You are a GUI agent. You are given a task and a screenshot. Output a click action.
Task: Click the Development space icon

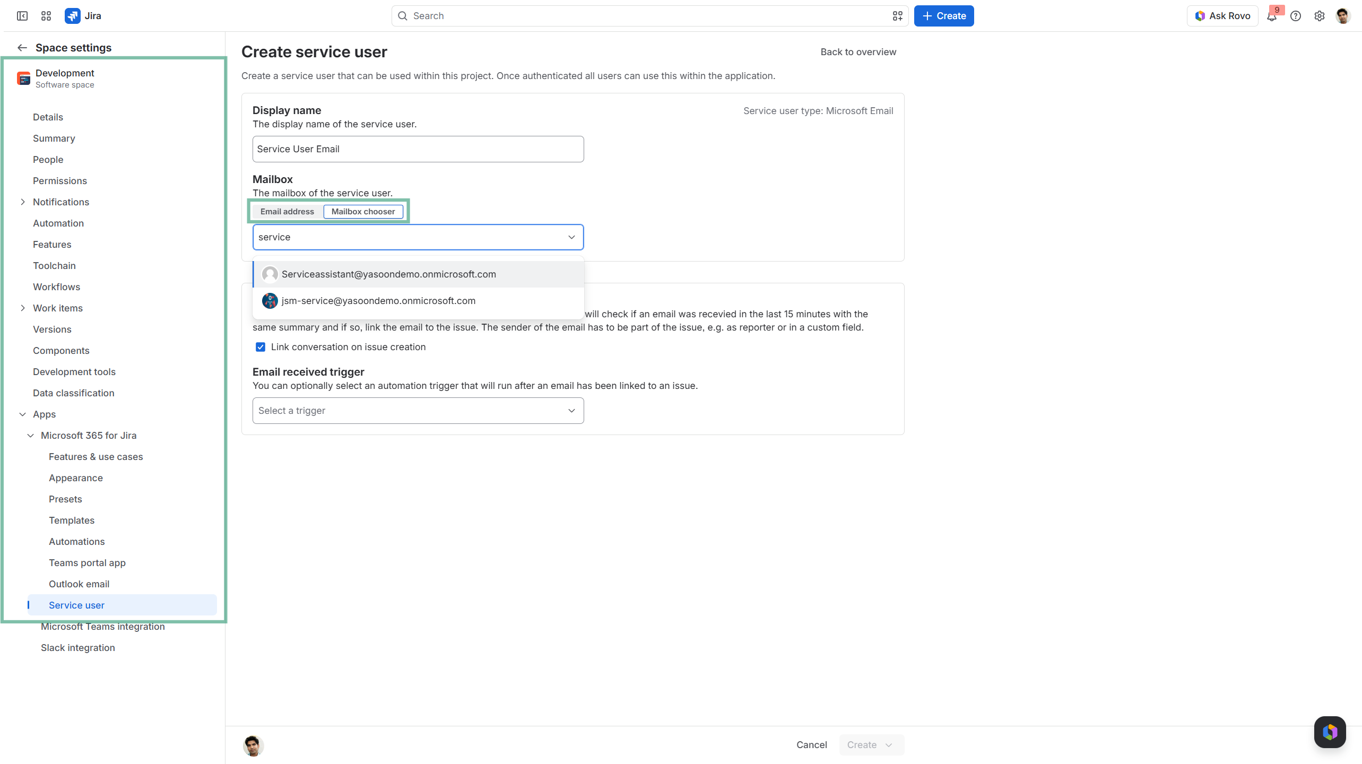[24, 79]
